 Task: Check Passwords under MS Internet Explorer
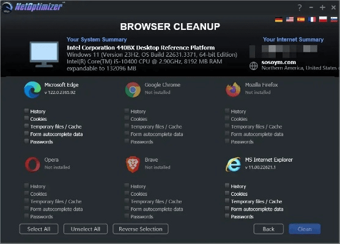click(x=227, y=216)
